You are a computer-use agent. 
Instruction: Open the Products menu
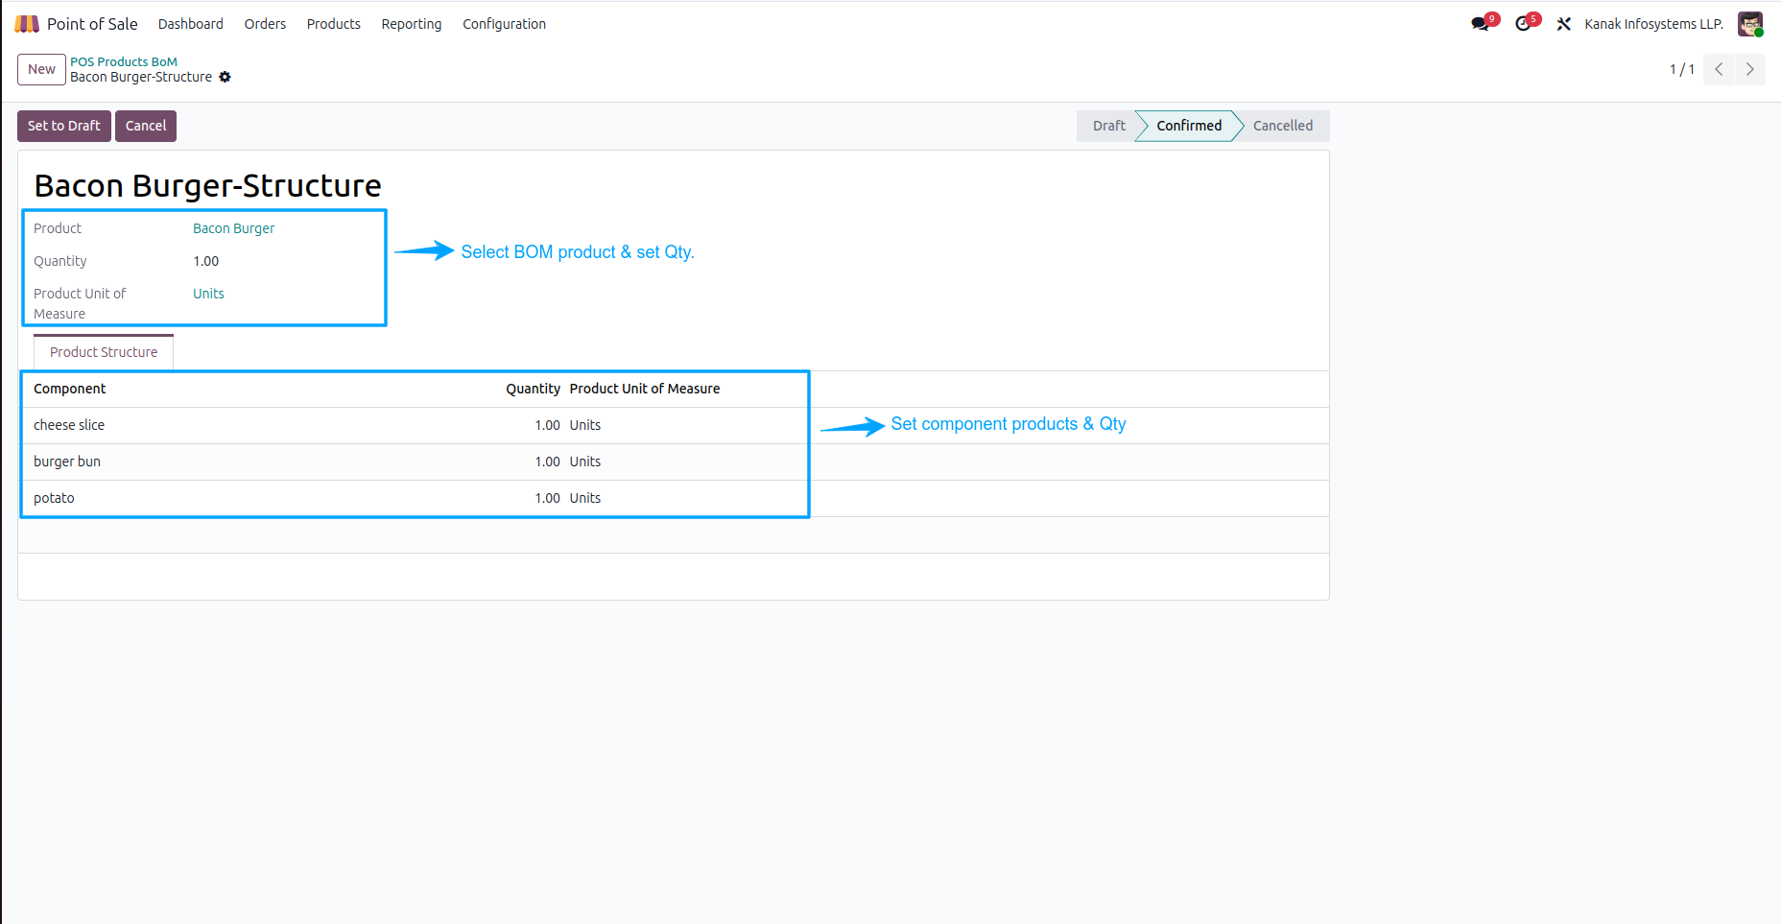point(333,24)
